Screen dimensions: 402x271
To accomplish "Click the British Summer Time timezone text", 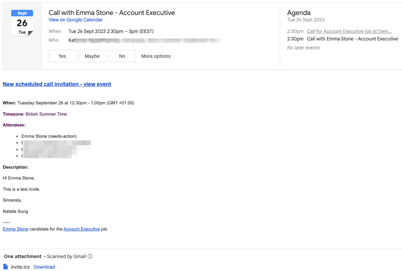I will pyautogui.click(x=46, y=114).
